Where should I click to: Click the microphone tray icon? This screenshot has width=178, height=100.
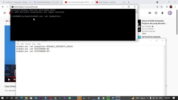pyautogui.click(x=150, y=98)
